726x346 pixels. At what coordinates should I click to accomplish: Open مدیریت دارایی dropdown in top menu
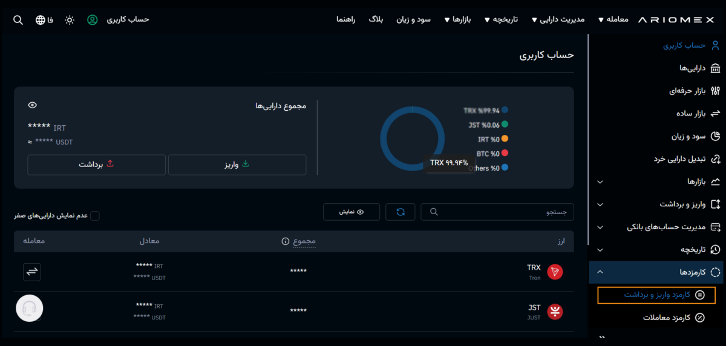click(x=558, y=19)
